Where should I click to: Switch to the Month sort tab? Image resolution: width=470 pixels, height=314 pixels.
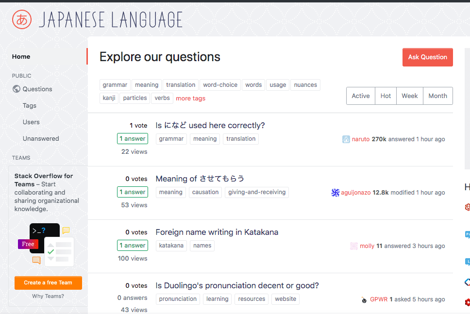[437, 96]
